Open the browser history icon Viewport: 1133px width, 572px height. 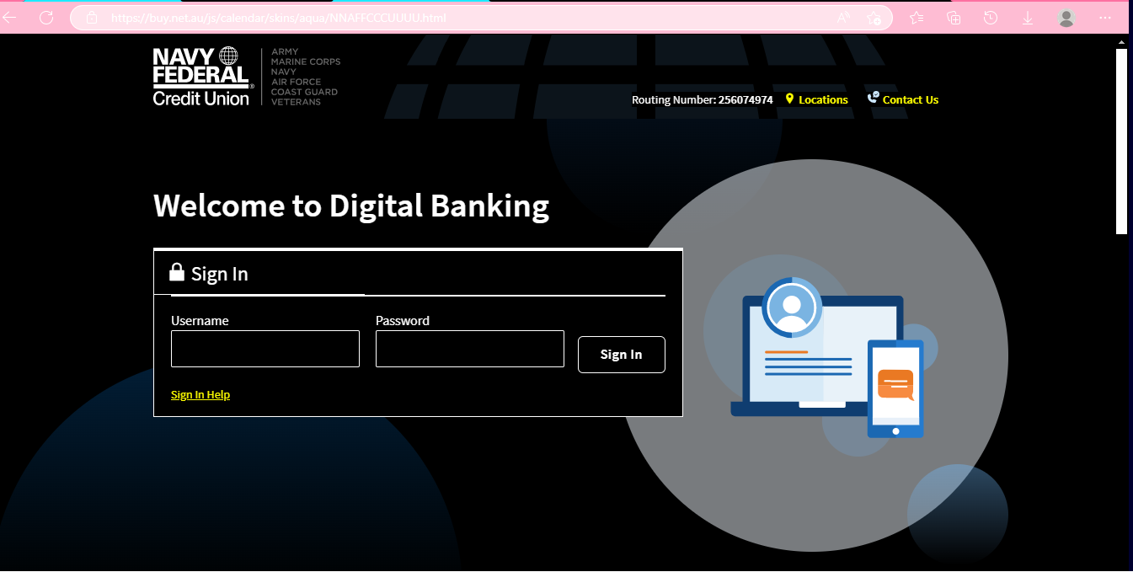[x=991, y=18]
